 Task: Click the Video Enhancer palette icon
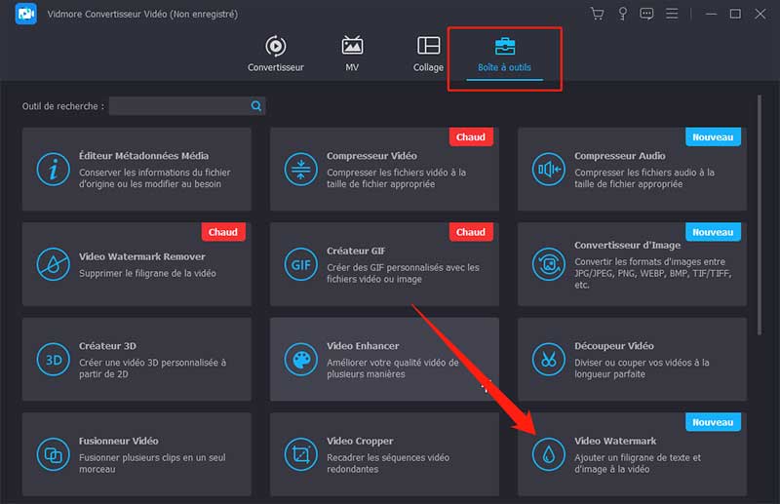pos(301,360)
